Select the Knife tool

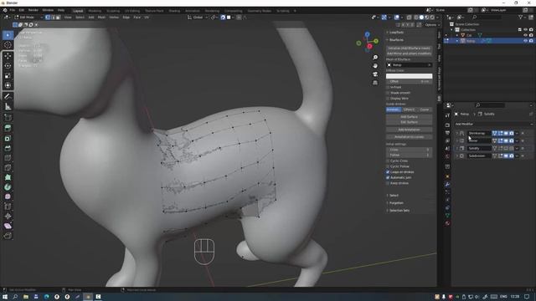8,167
